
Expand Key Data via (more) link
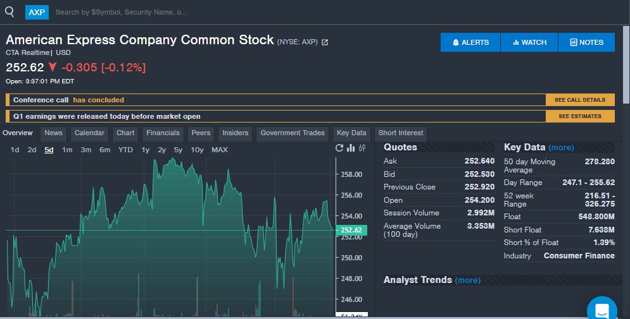(x=561, y=148)
